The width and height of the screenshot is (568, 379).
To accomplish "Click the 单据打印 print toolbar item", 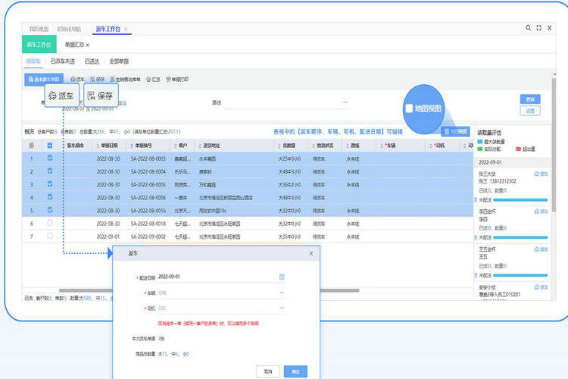I will coord(177,78).
